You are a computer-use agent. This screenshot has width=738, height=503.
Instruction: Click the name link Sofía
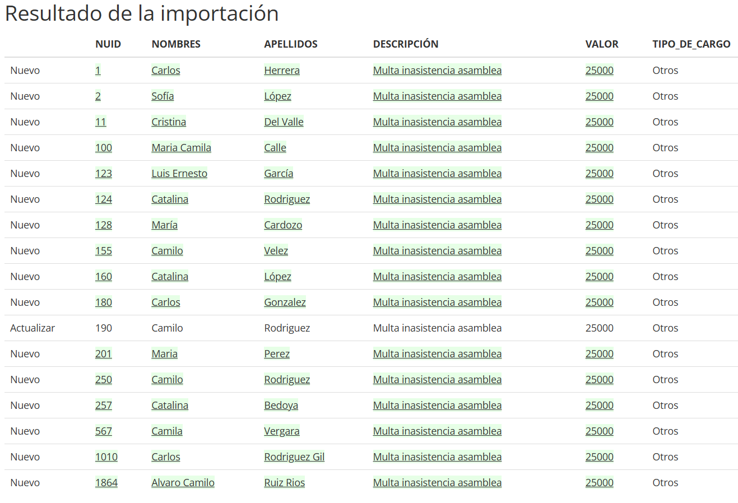[163, 96]
